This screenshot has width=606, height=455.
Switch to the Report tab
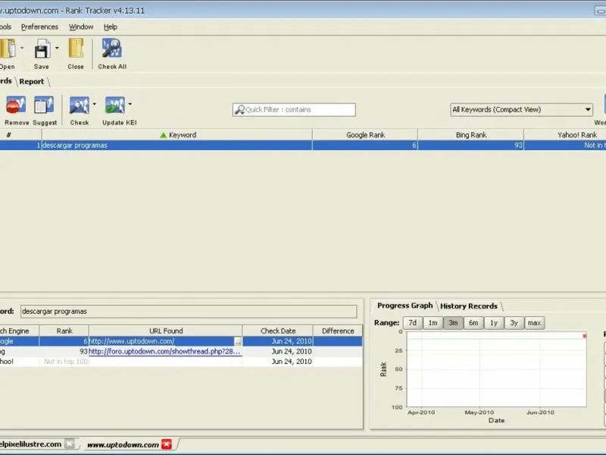point(32,81)
